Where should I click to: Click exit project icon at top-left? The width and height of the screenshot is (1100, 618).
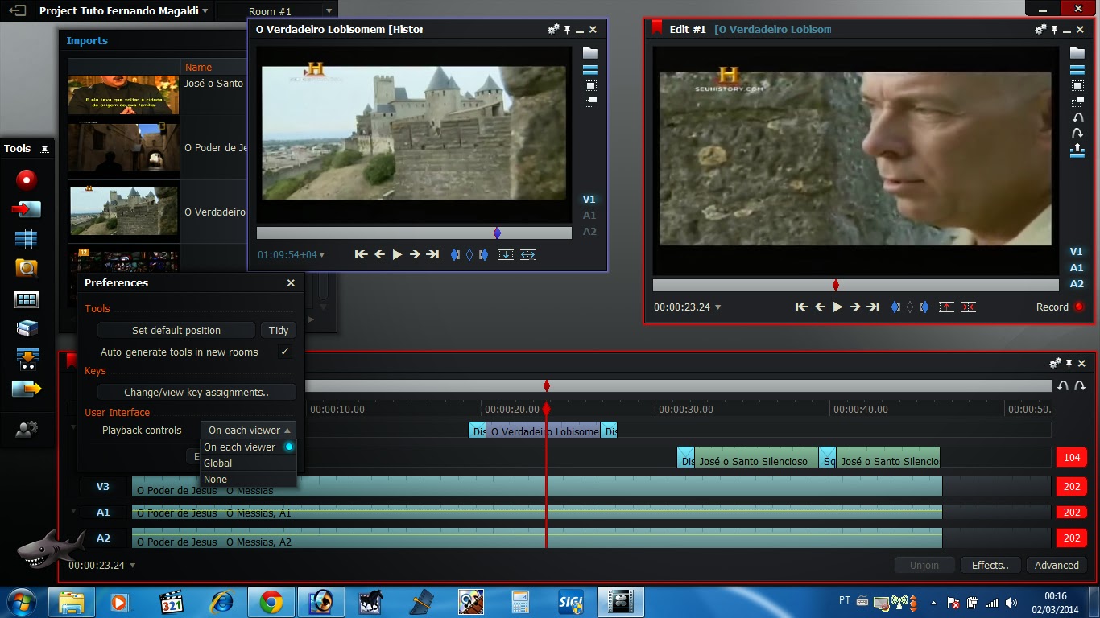(17, 11)
